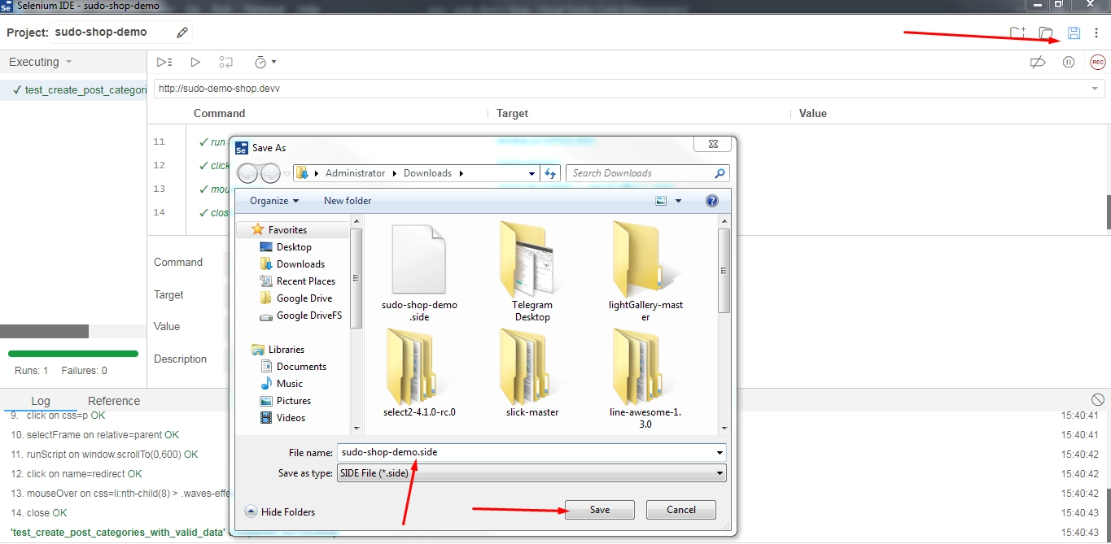Screen dimensions: 1111x544
Task: Open an existing project folder icon
Action: pos(1046,33)
